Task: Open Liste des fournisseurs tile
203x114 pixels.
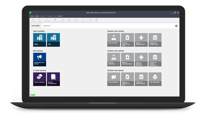Action: click(x=114, y=60)
